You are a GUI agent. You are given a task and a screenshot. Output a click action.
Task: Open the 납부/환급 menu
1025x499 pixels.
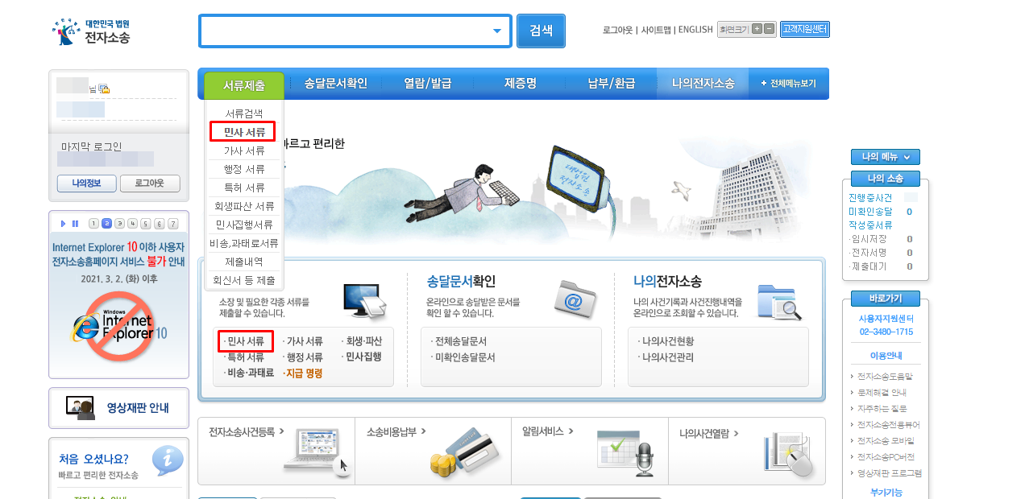click(x=611, y=84)
